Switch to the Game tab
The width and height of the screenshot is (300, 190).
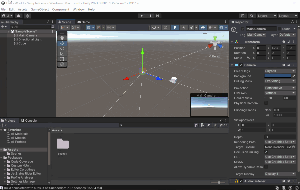[x=84, y=22]
